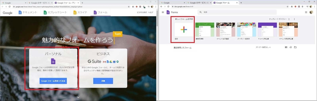Screen dimensions: 317x101
Task: Open the イベント参加申込書 template
Action: (x=288, y=30)
